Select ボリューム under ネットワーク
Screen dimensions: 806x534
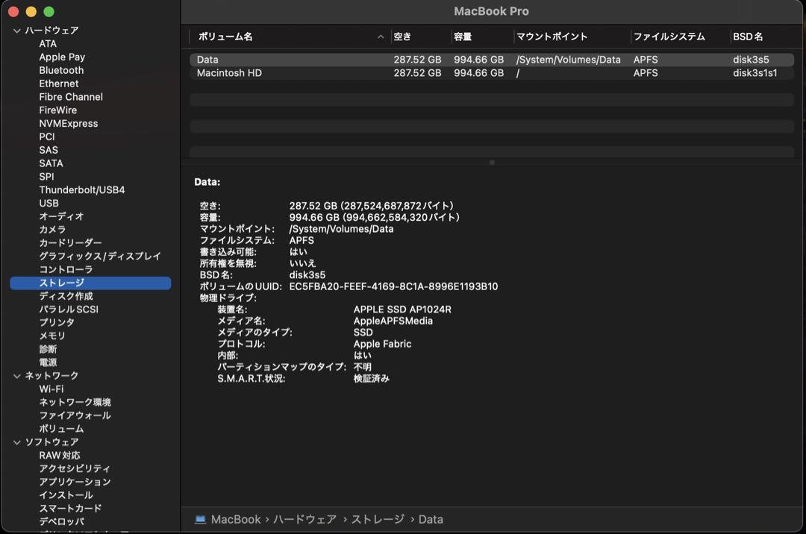point(61,429)
